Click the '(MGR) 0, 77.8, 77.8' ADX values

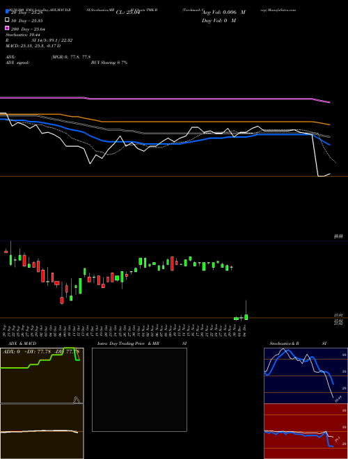click(x=70, y=57)
